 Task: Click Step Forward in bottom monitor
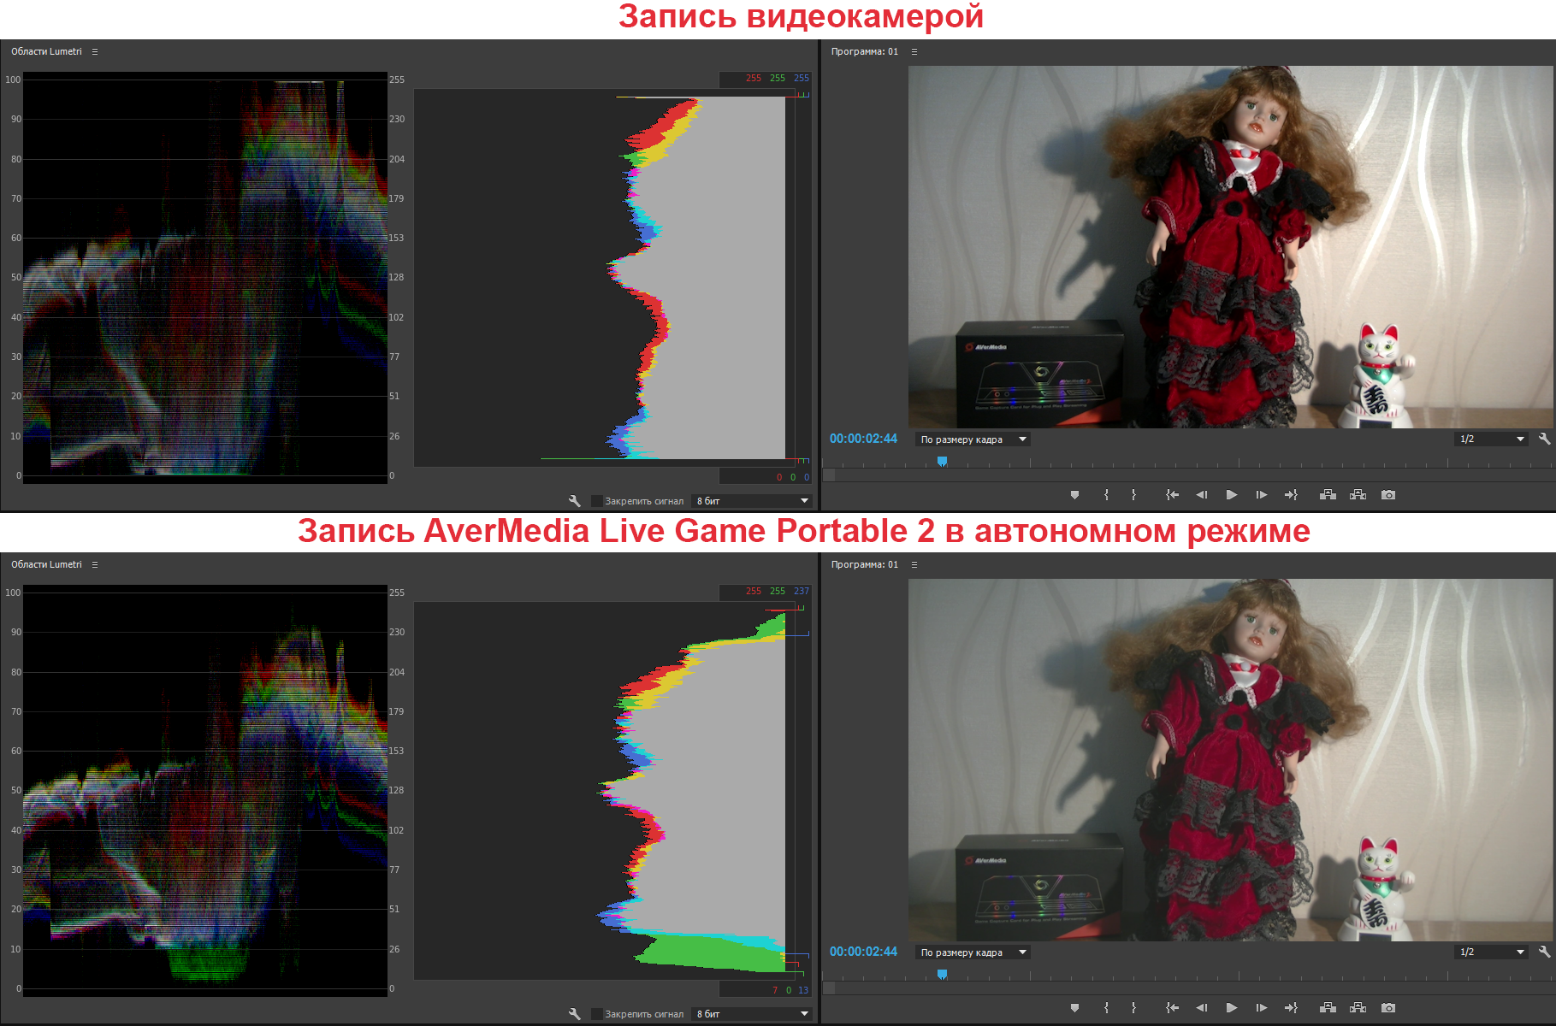pyautogui.click(x=1261, y=1008)
